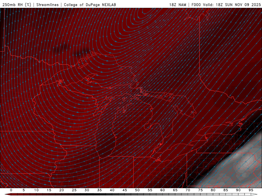262x196 pixels.
Task: Click the "F000" forecast hour label
Action: (196, 5)
